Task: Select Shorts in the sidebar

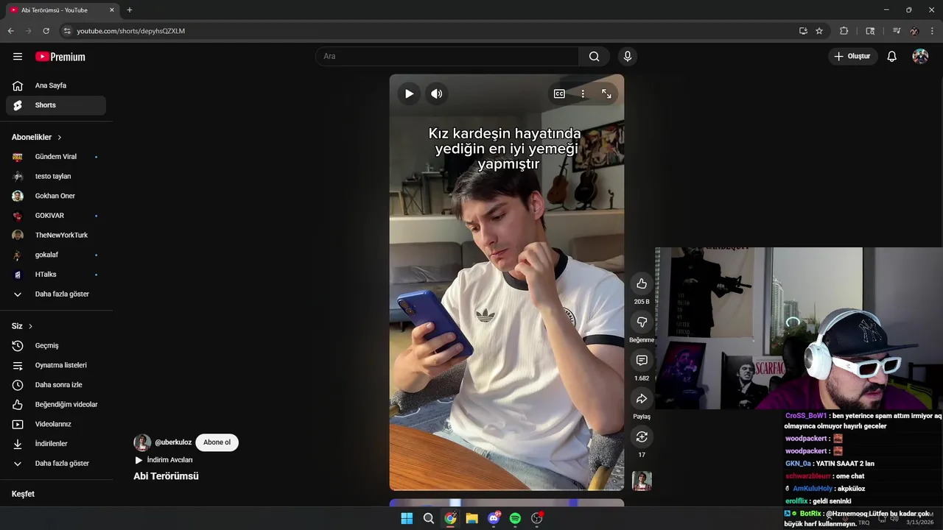Action: (56, 105)
